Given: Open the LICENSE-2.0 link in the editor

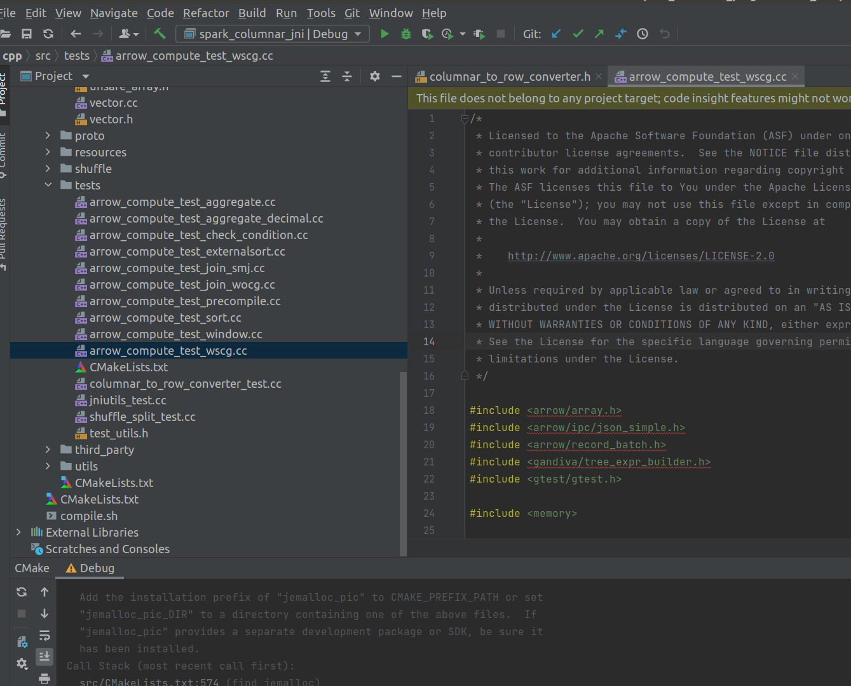Looking at the screenshot, I should 641,256.
